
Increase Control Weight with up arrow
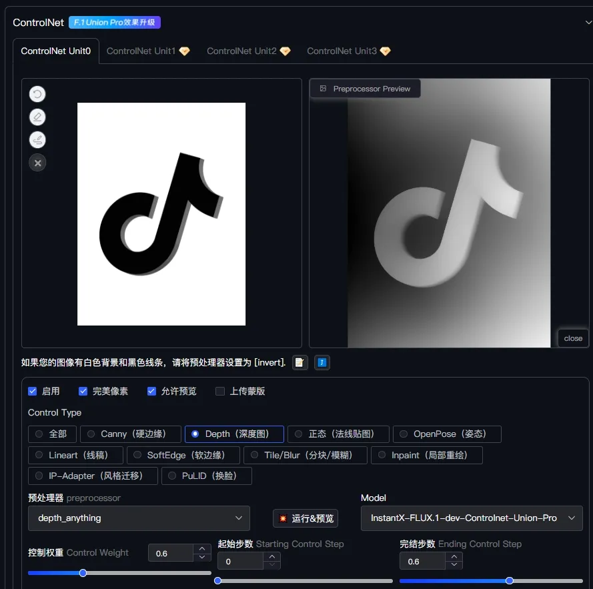tap(202, 548)
